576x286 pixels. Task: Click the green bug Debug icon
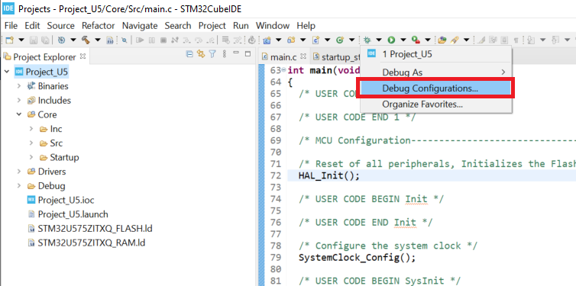click(x=367, y=40)
